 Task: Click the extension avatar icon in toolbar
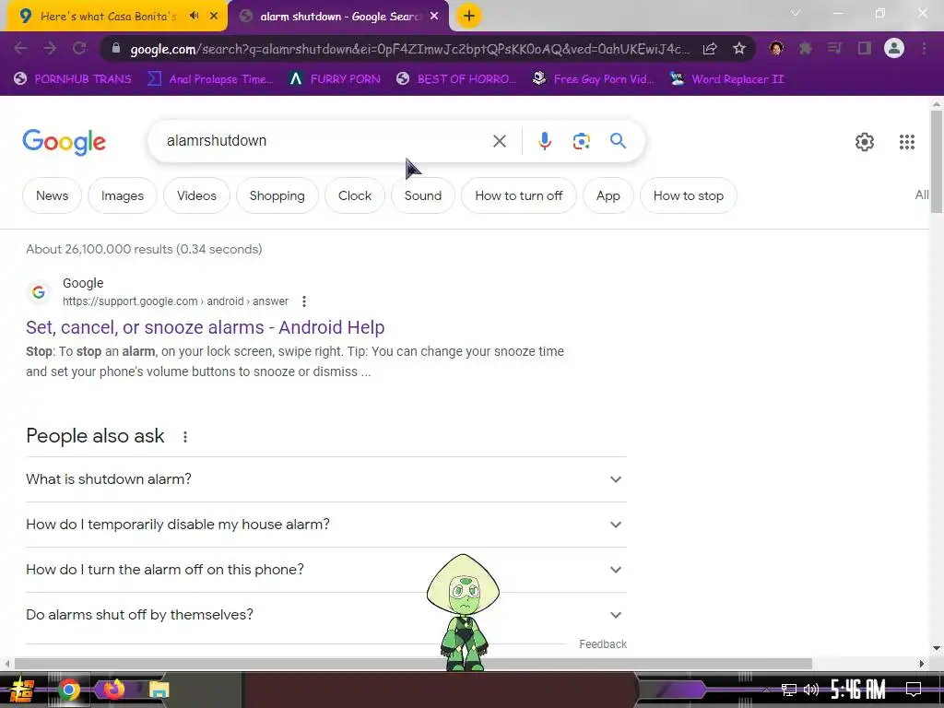point(776,48)
